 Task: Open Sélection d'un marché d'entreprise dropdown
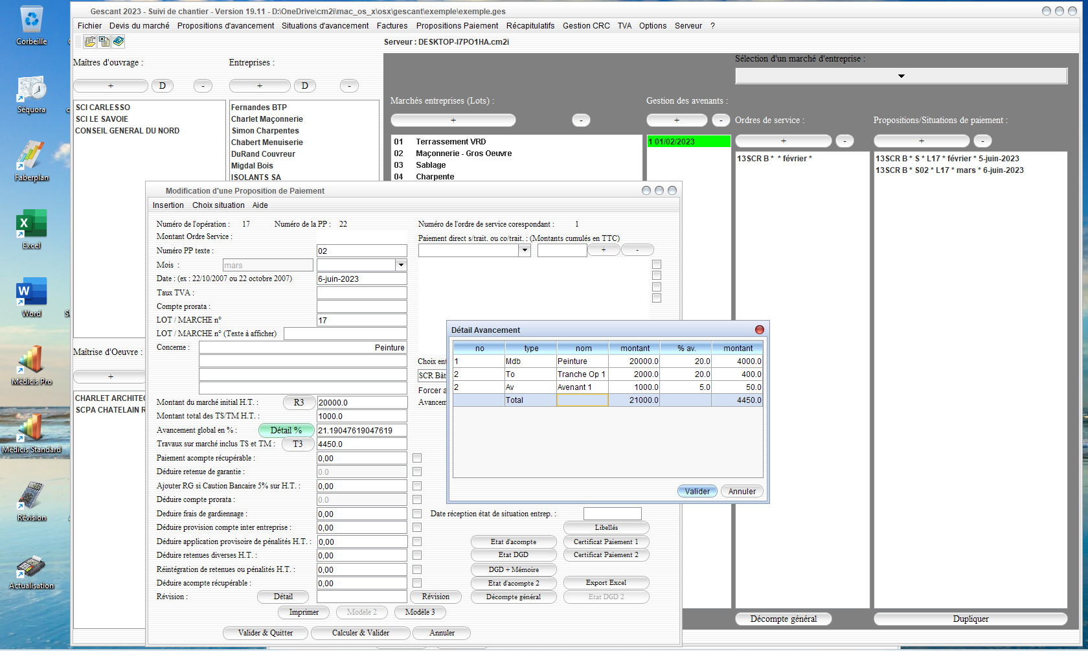(x=901, y=76)
